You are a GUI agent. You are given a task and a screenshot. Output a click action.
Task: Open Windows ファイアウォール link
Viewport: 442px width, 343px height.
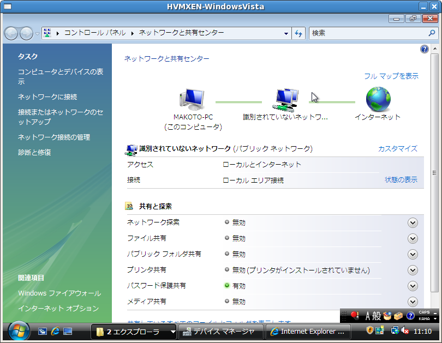click(59, 293)
